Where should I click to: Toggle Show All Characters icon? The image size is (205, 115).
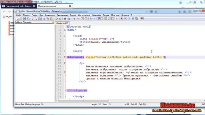(94, 19)
